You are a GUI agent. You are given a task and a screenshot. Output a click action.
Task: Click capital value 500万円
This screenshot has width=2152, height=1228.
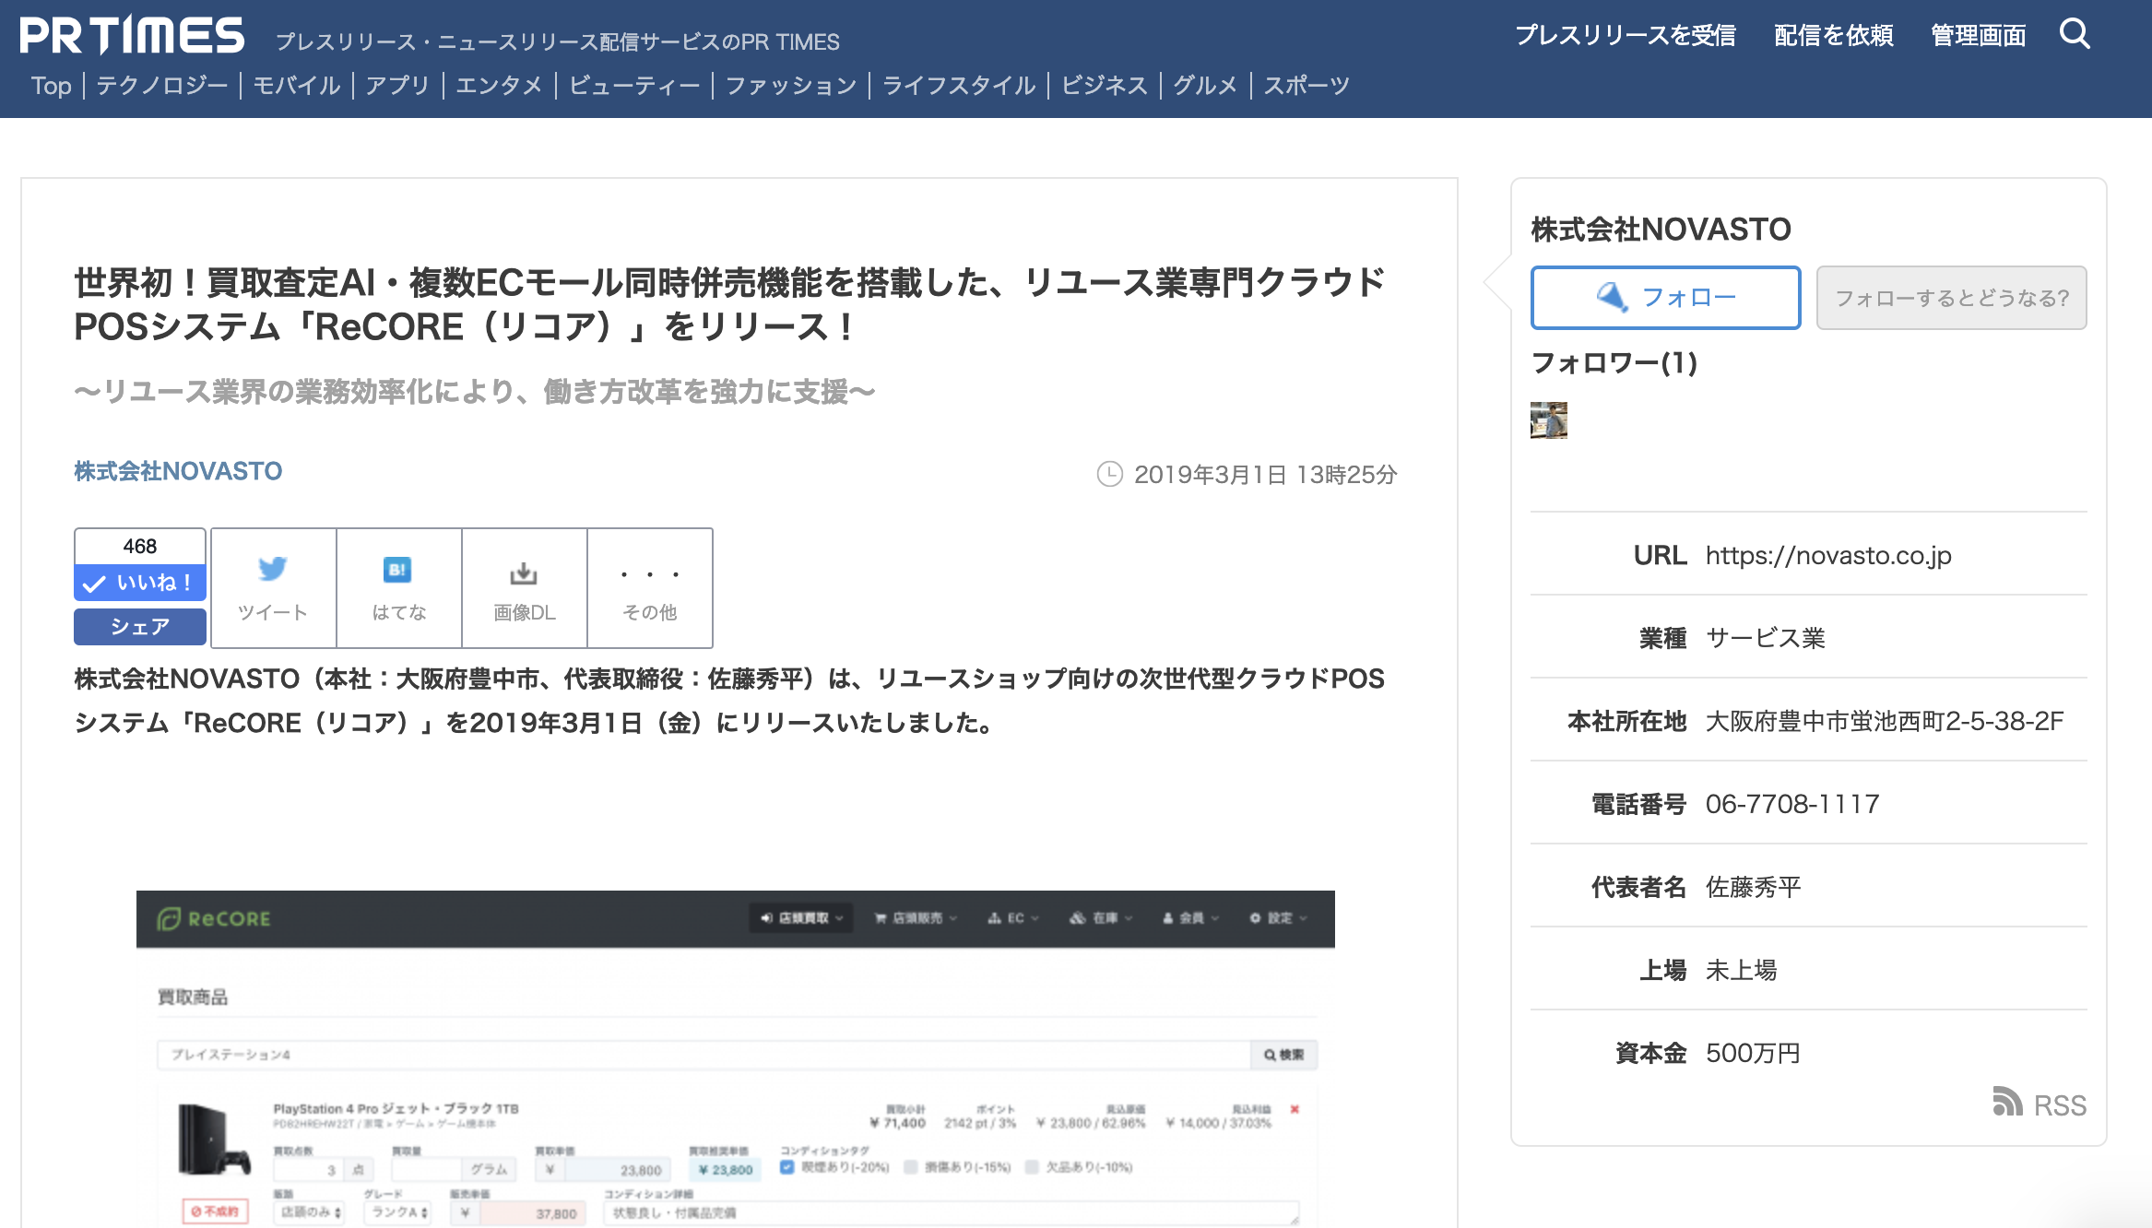(x=1753, y=1053)
